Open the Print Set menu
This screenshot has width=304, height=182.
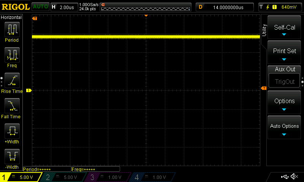[x=284, y=52]
